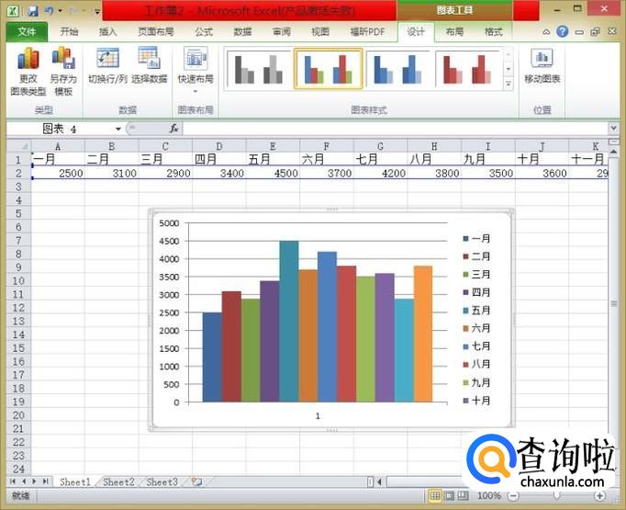The width and height of the screenshot is (626, 510).
Task: Click 移动图表 (Move Chart) icon
Action: pos(542,66)
